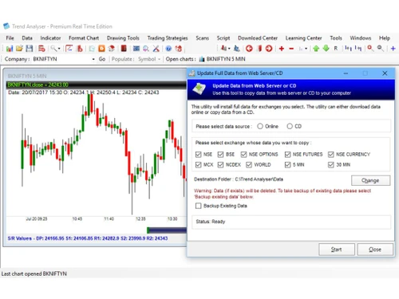The height and width of the screenshot is (299, 399).
Task: Open the File menu
Action: pyautogui.click(x=10, y=38)
